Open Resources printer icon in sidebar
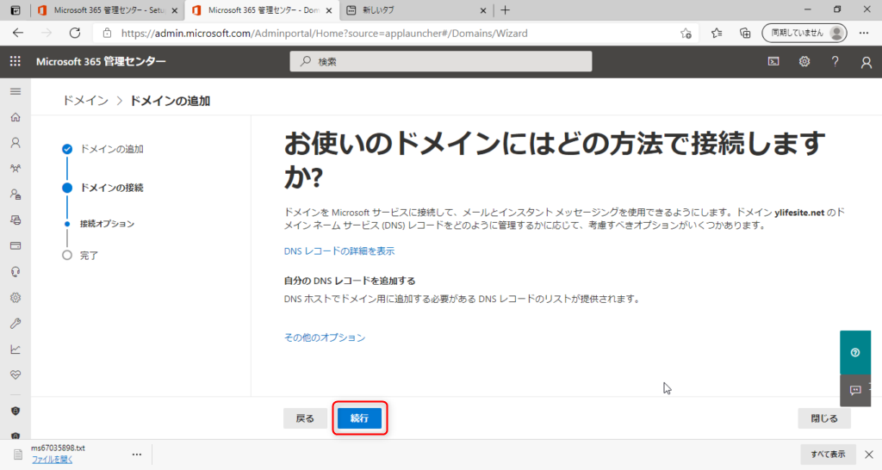This screenshot has width=882, height=470. coord(16,220)
